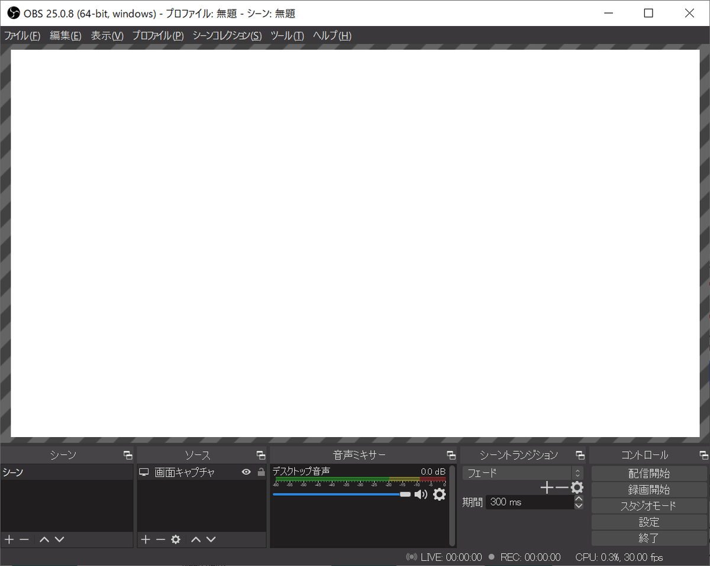Open the 編集 menu
This screenshot has width=710, height=566.
(x=65, y=35)
